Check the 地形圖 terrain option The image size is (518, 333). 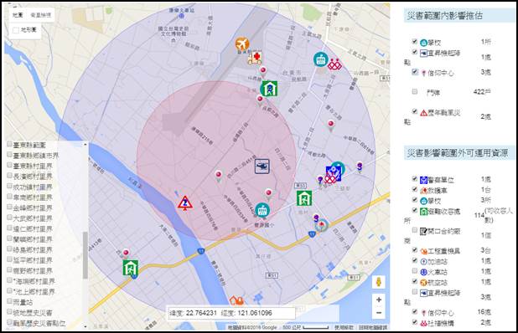click(x=16, y=30)
